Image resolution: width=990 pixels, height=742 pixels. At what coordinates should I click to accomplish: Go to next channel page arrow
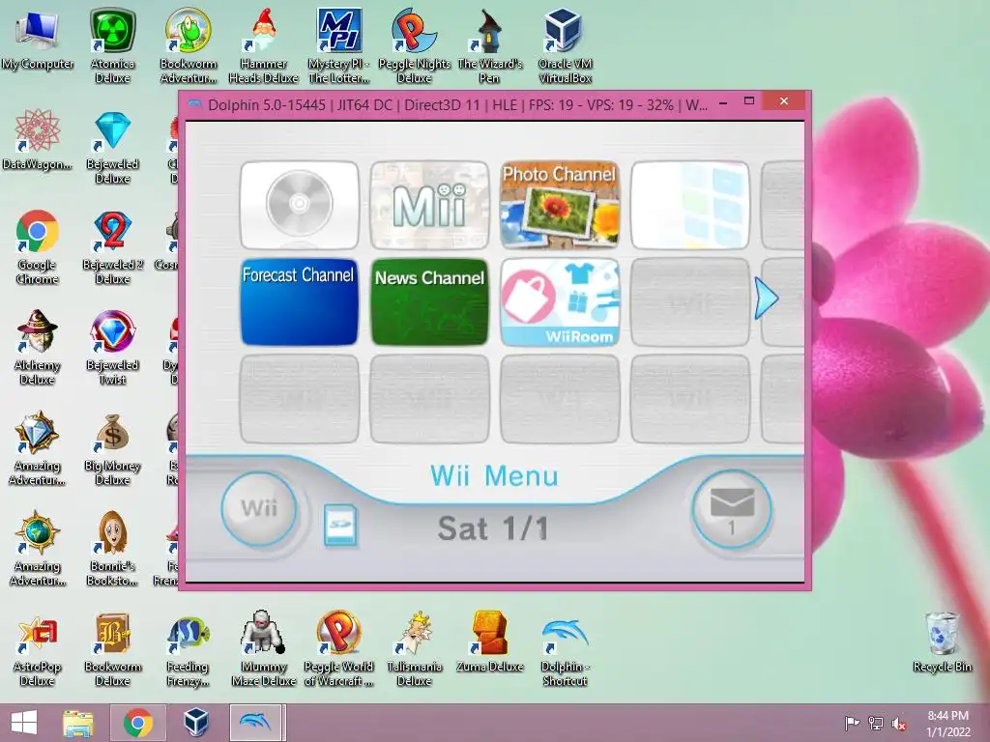coord(766,299)
